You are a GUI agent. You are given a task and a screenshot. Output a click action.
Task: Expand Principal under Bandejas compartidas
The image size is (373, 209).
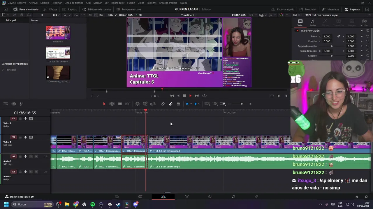[x=3, y=70]
